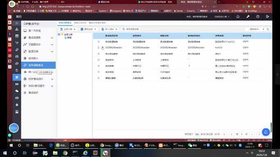Expand the ERP集成插件 sidebar menu chevron
Screen dimensions: 280x157
tap(52, 79)
